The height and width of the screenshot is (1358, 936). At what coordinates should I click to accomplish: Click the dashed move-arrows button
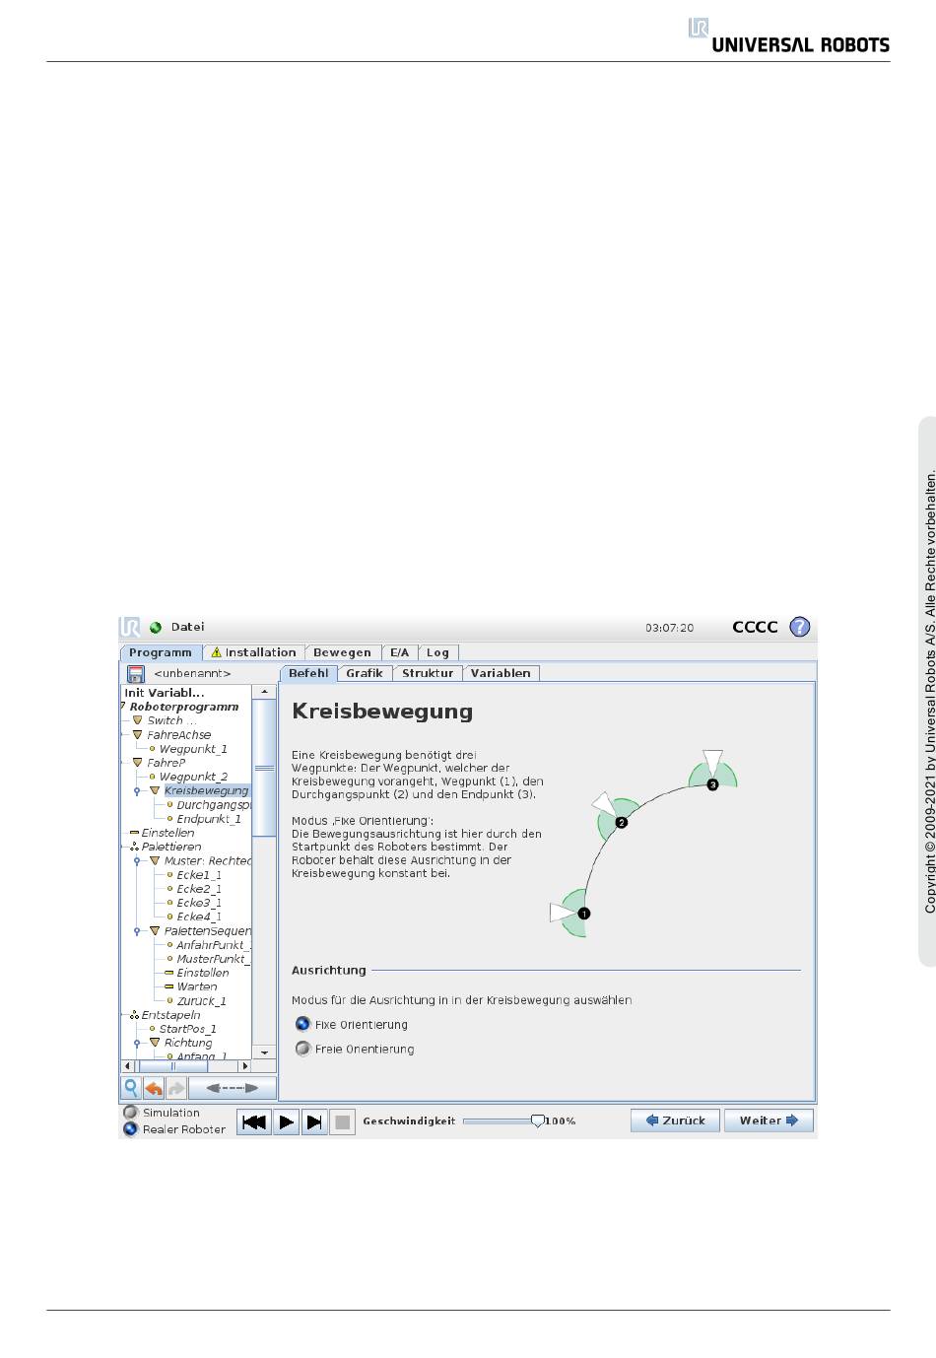pyautogui.click(x=232, y=1088)
